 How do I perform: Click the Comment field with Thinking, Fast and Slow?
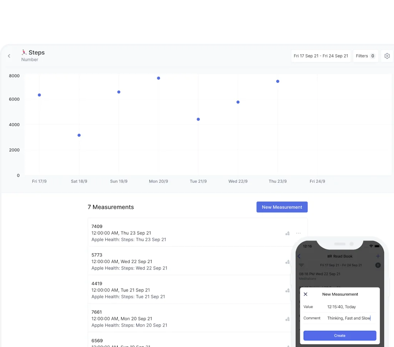tap(349, 318)
